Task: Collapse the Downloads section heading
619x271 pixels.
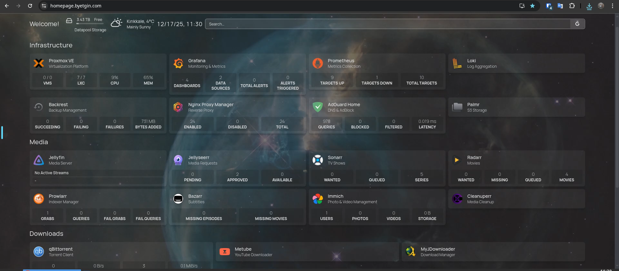Action: [46, 234]
